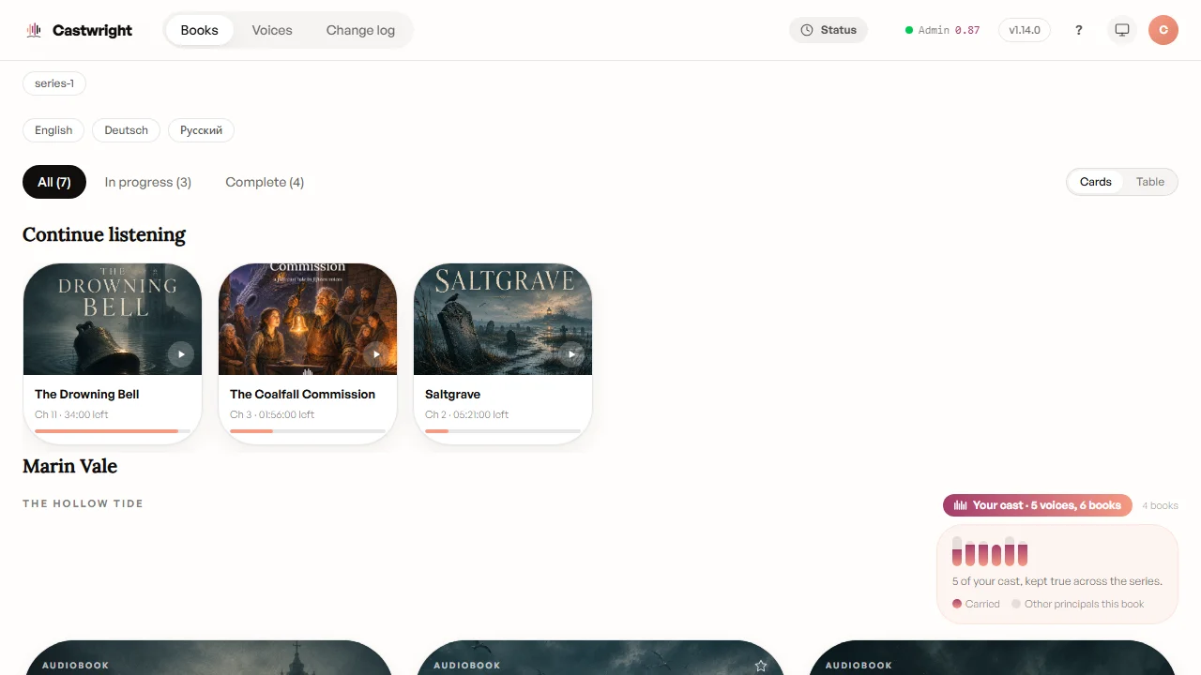The height and width of the screenshot is (675, 1201).
Task: Open the Saltgrave cover thumbnail
Action: click(503, 319)
